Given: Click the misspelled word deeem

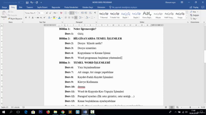Looking at the screenshot, I should click(x=81, y=87).
